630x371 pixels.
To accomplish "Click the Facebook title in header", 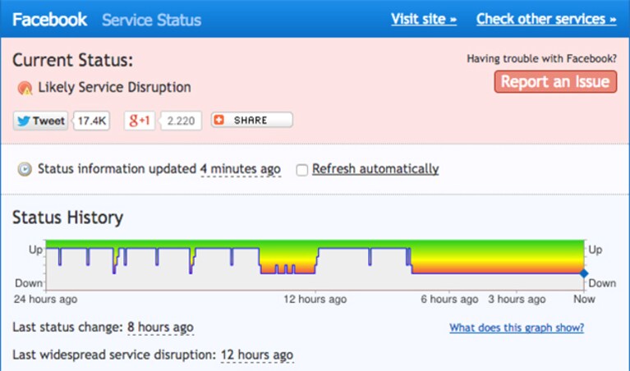I will 49,20.
